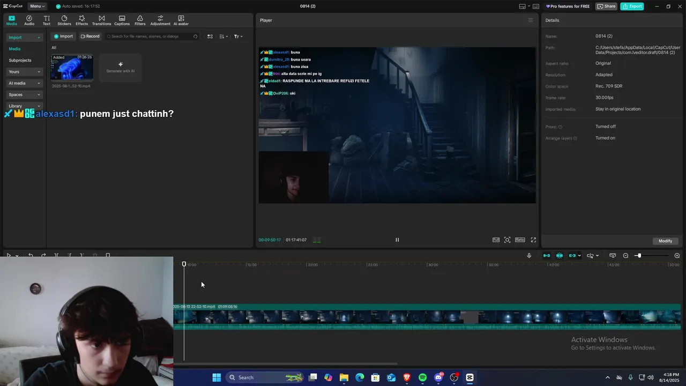Switch media view with grid view icon

coord(210,36)
